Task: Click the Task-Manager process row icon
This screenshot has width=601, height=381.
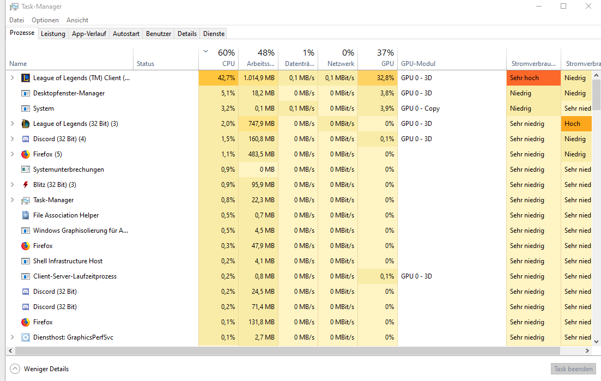Action: pos(25,200)
